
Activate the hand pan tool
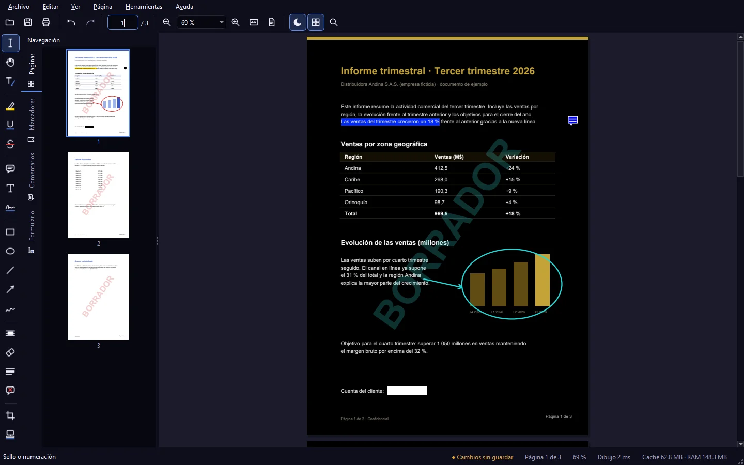pos(10,63)
